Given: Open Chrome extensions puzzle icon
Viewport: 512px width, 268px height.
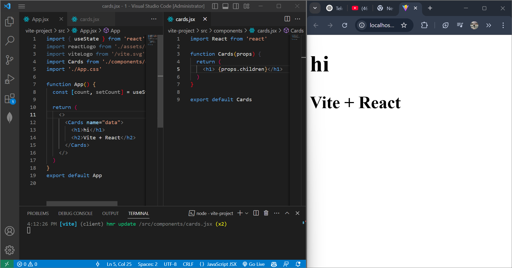Looking at the screenshot, I should tap(424, 25).
